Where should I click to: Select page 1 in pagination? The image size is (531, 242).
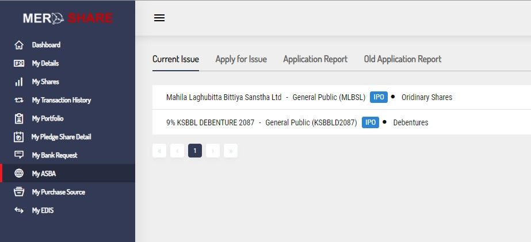pos(195,151)
